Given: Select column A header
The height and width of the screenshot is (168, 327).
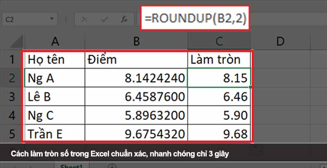Looking at the screenshot, I should [x=54, y=41].
